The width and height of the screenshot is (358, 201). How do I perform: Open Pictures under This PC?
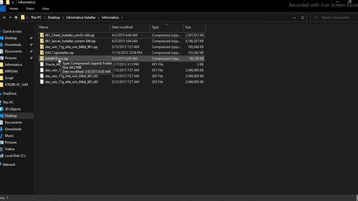click(x=11, y=142)
